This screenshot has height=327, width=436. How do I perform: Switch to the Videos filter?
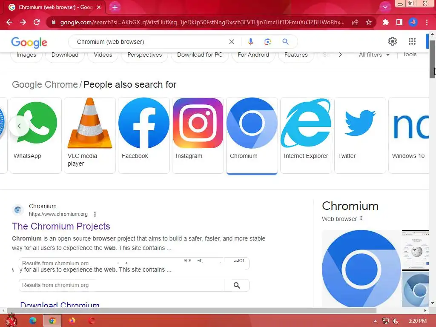pos(103,55)
